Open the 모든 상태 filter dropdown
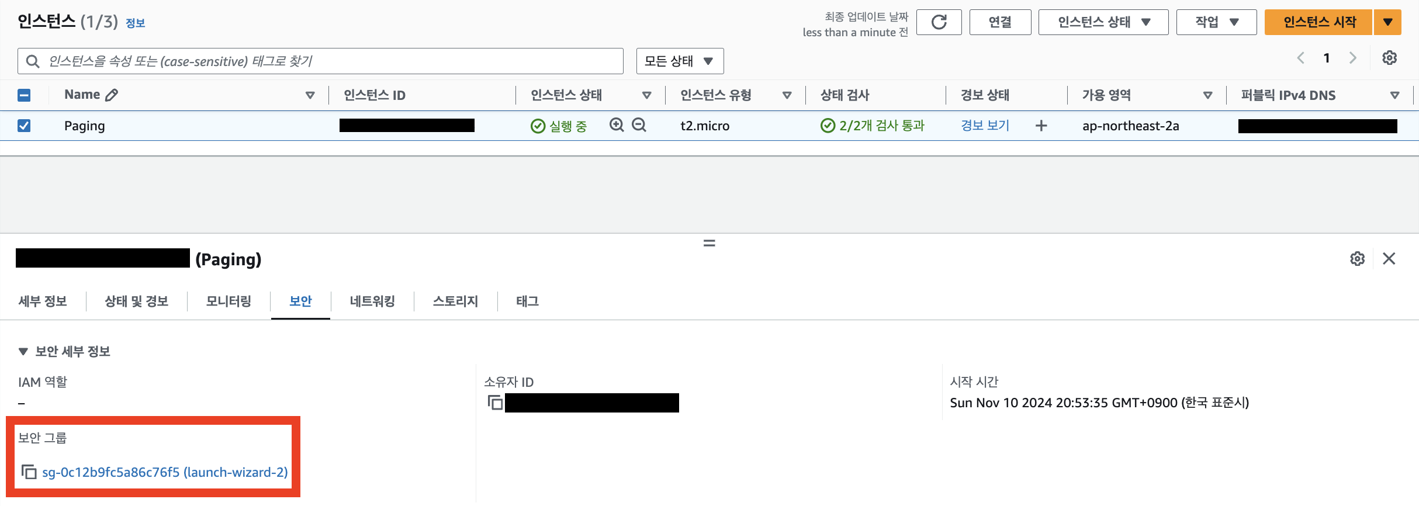 (680, 60)
